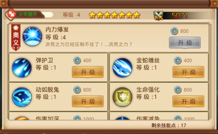This screenshot has height=134, width=218.
Task: Select the 生命强化 shield icon
Action: click(x=122, y=97)
